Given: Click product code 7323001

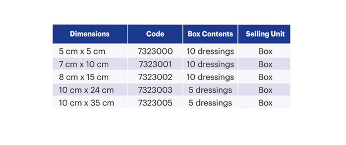Looking at the screenshot, I should click(x=155, y=64).
